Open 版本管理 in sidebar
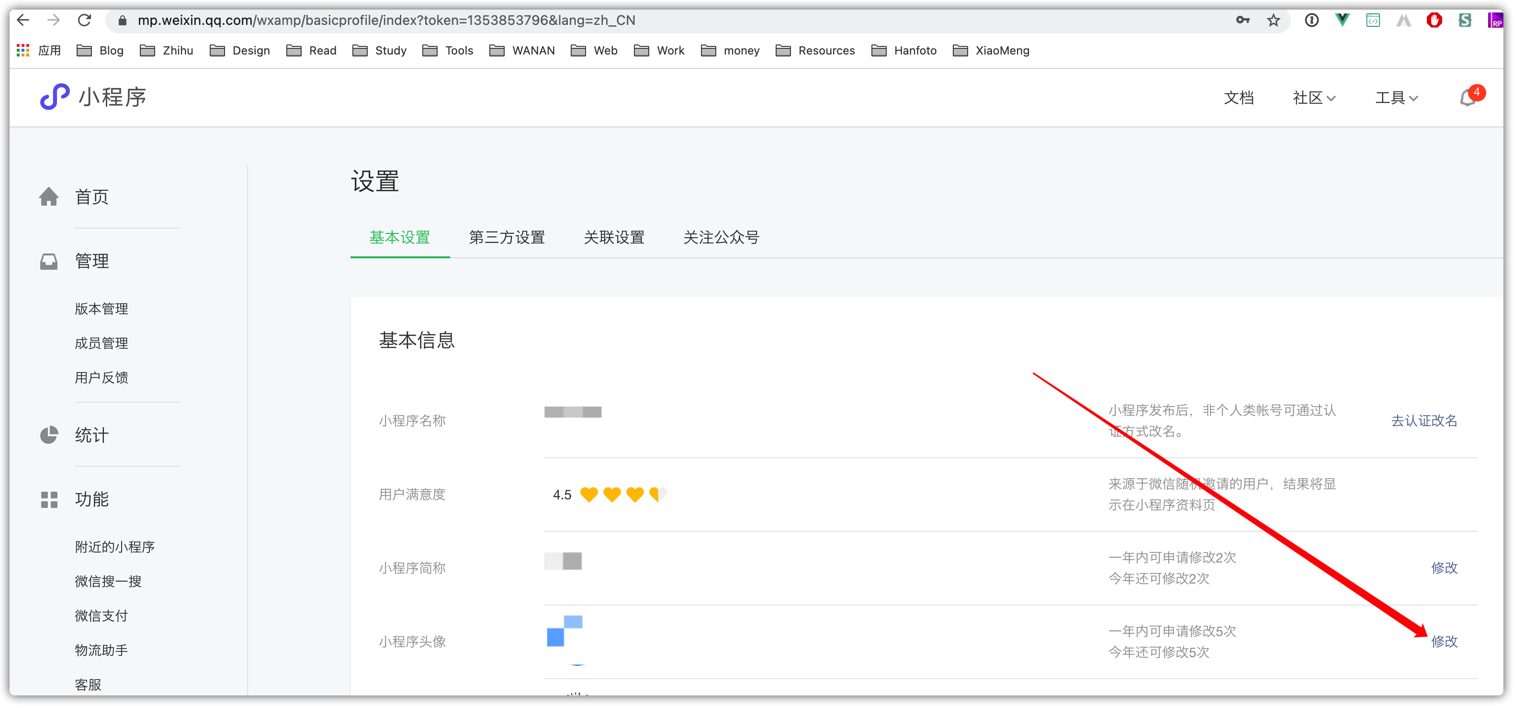This screenshot has width=1513, height=705. (101, 309)
